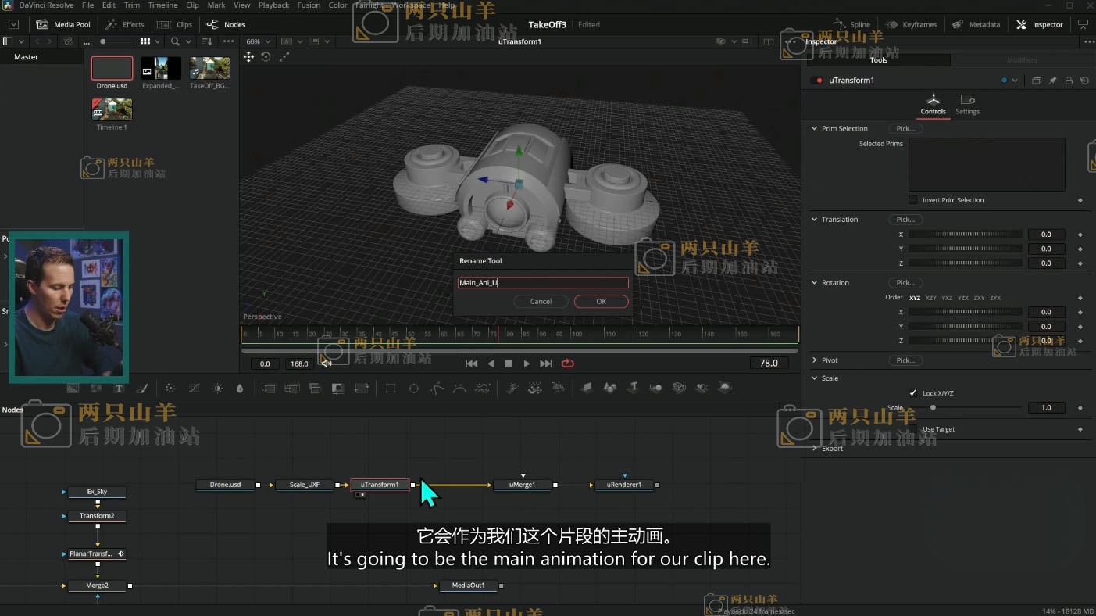Select the Text tool in Fusion toolbar
This screenshot has height=616, width=1096.
pyautogui.click(x=119, y=389)
